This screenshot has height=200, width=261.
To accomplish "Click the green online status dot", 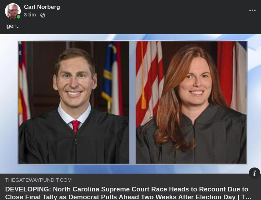I will click(x=19, y=17).
